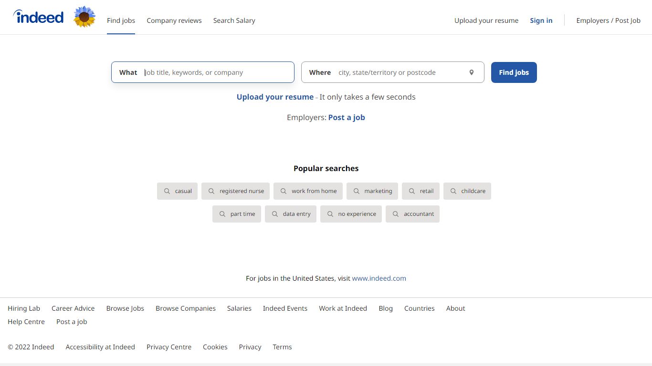Select the work from home search chip
The image size is (652, 366).
[308, 191]
